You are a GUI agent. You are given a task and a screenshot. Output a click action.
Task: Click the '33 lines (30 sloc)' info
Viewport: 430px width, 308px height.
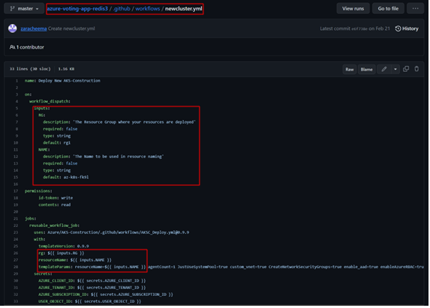click(30, 69)
